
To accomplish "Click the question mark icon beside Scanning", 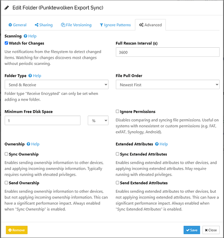I will [x=25, y=36].
